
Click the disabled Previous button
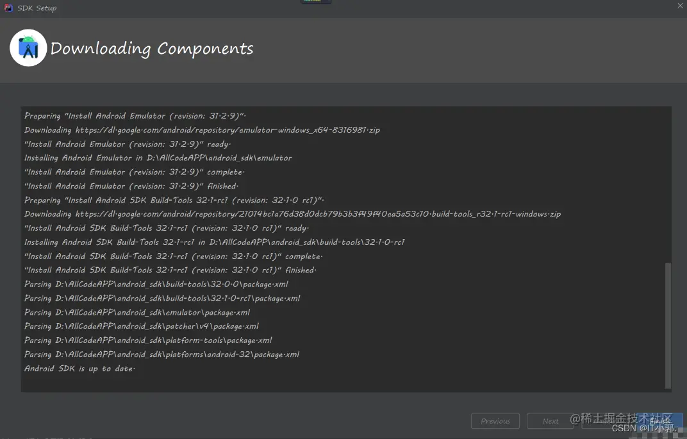tap(495, 421)
